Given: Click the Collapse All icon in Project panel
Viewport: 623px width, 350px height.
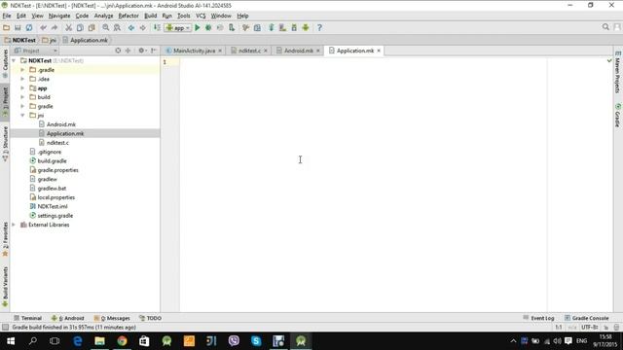Looking at the screenshot, I should coord(128,51).
